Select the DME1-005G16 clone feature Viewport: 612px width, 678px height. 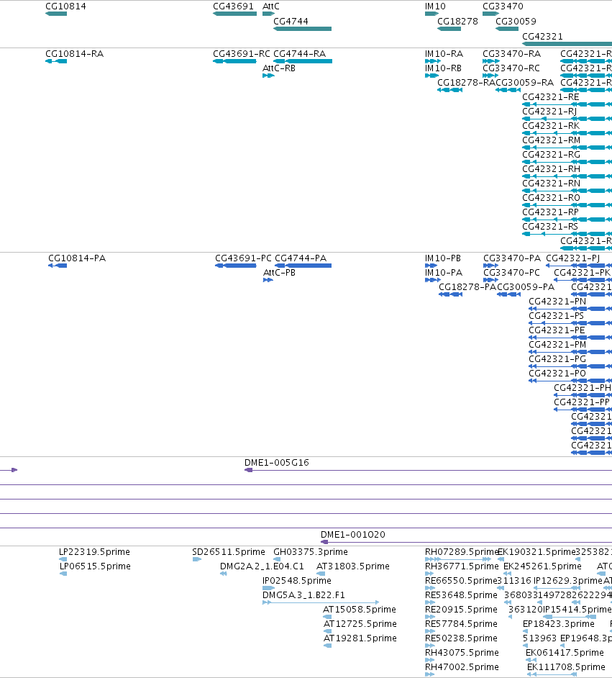click(428, 470)
